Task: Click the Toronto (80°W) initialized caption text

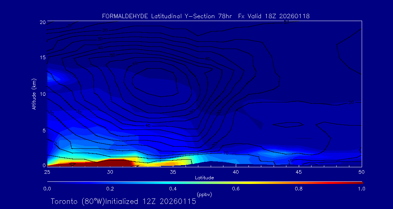Action: pos(123,201)
